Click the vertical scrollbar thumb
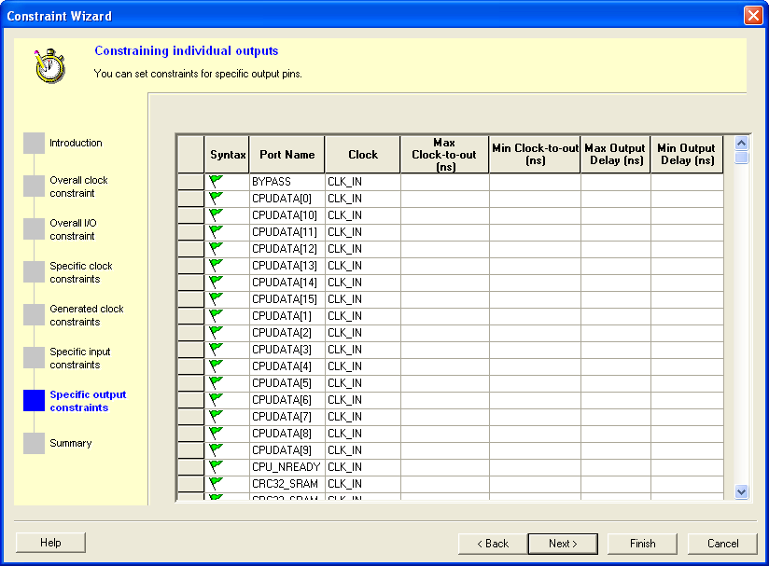Viewport: 769px width, 566px height. (742, 158)
